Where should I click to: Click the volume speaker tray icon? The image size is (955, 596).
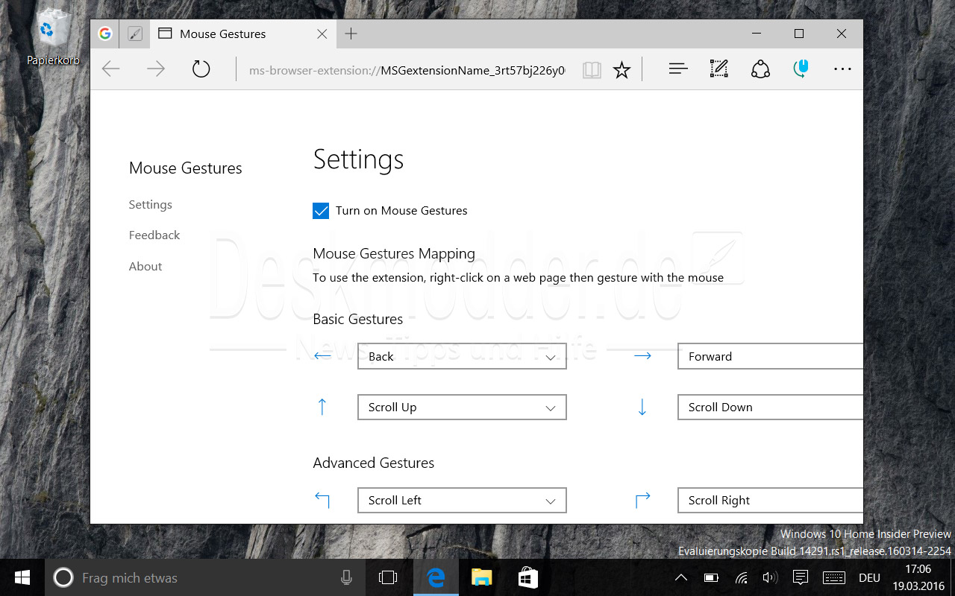coord(770,577)
